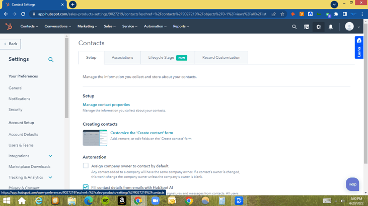Click Manage contact properties link
This screenshot has width=368, height=206.
(x=106, y=105)
